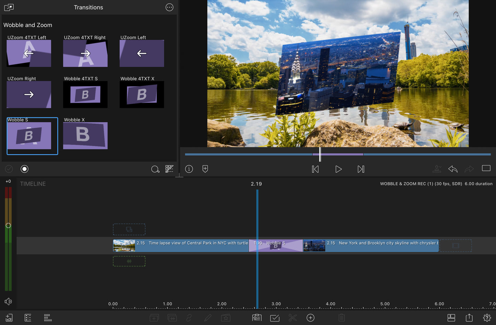Toggle the transition checkmark confirm
Image resolution: width=496 pixels, height=325 pixels.
(9, 169)
